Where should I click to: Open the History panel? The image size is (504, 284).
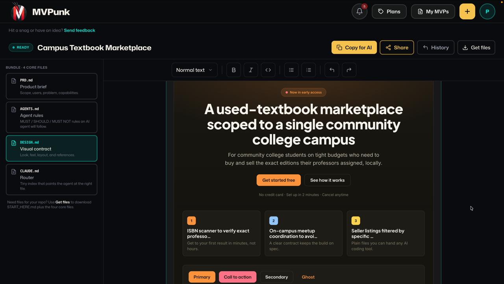click(x=435, y=47)
